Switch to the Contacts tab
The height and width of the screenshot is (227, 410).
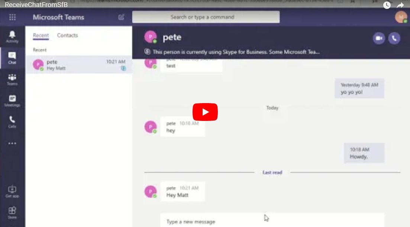point(67,36)
